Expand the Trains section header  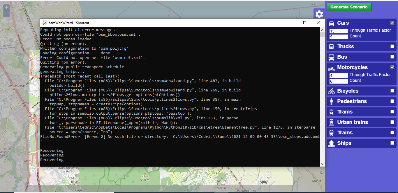click(345, 133)
